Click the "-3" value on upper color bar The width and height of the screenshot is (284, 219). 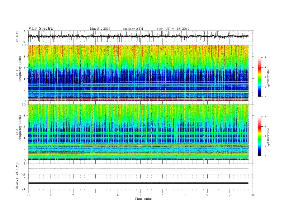[x=264, y=58]
